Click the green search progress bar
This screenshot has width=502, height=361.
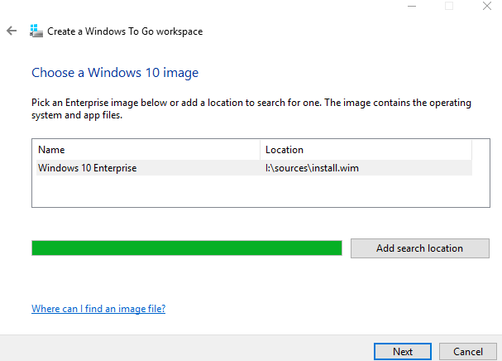(187, 248)
